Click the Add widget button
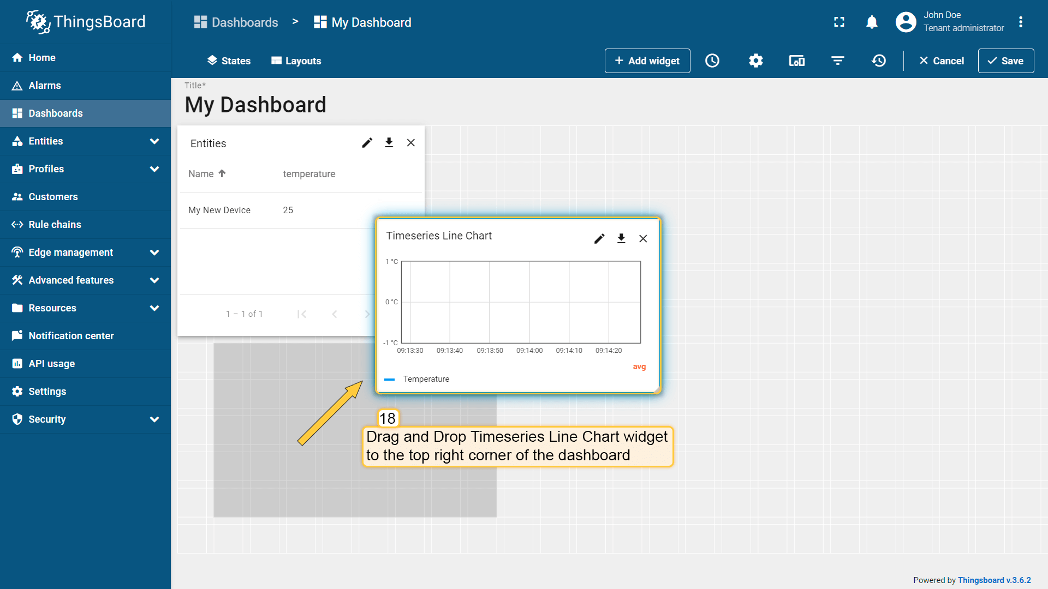 (x=647, y=61)
